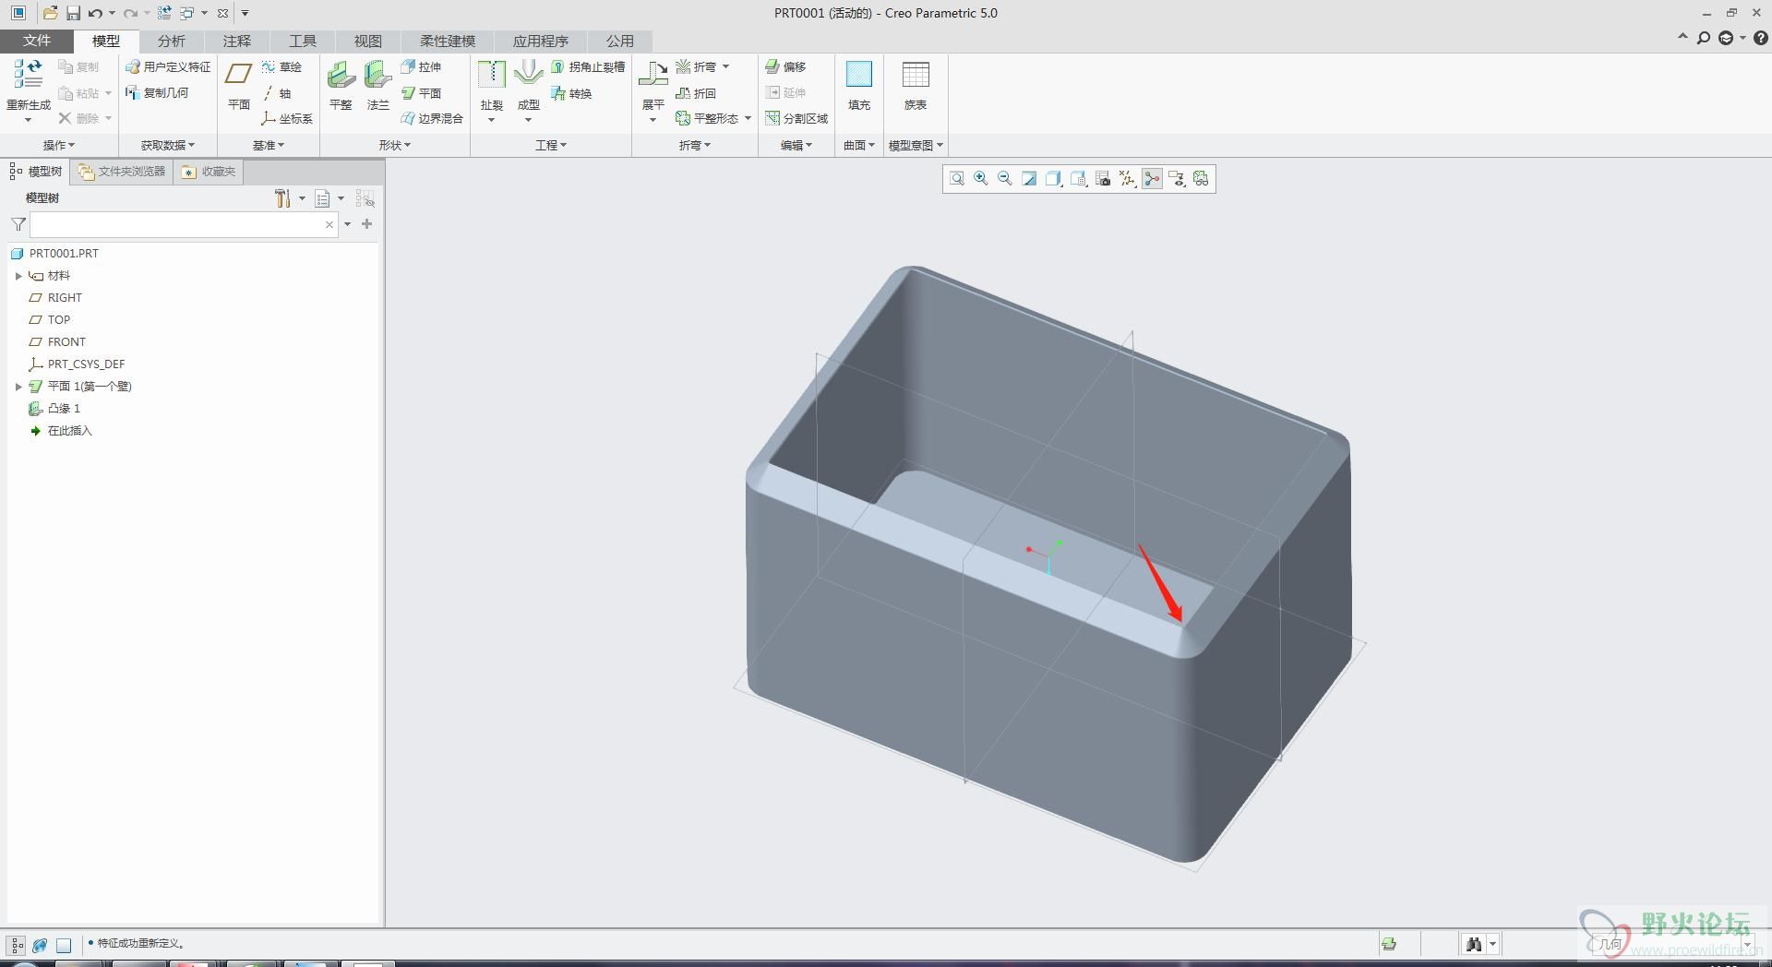The width and height of the screenshot is (1772, 967).
Task: Click the undo arrow icon
Action: [95, 13]
